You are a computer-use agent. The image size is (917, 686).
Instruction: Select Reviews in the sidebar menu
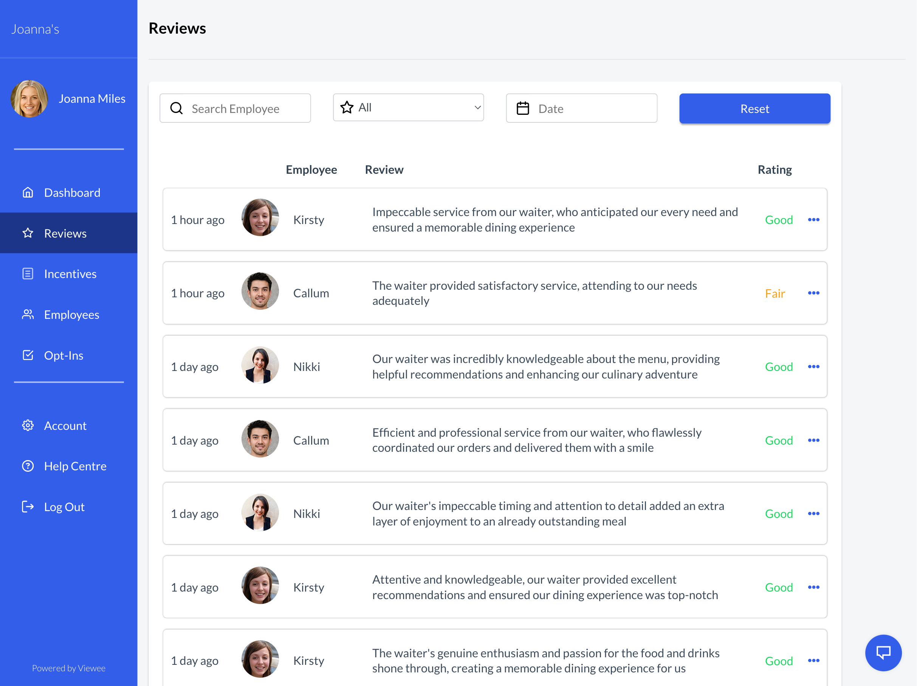pyautogui.click(x=65, y=233)
